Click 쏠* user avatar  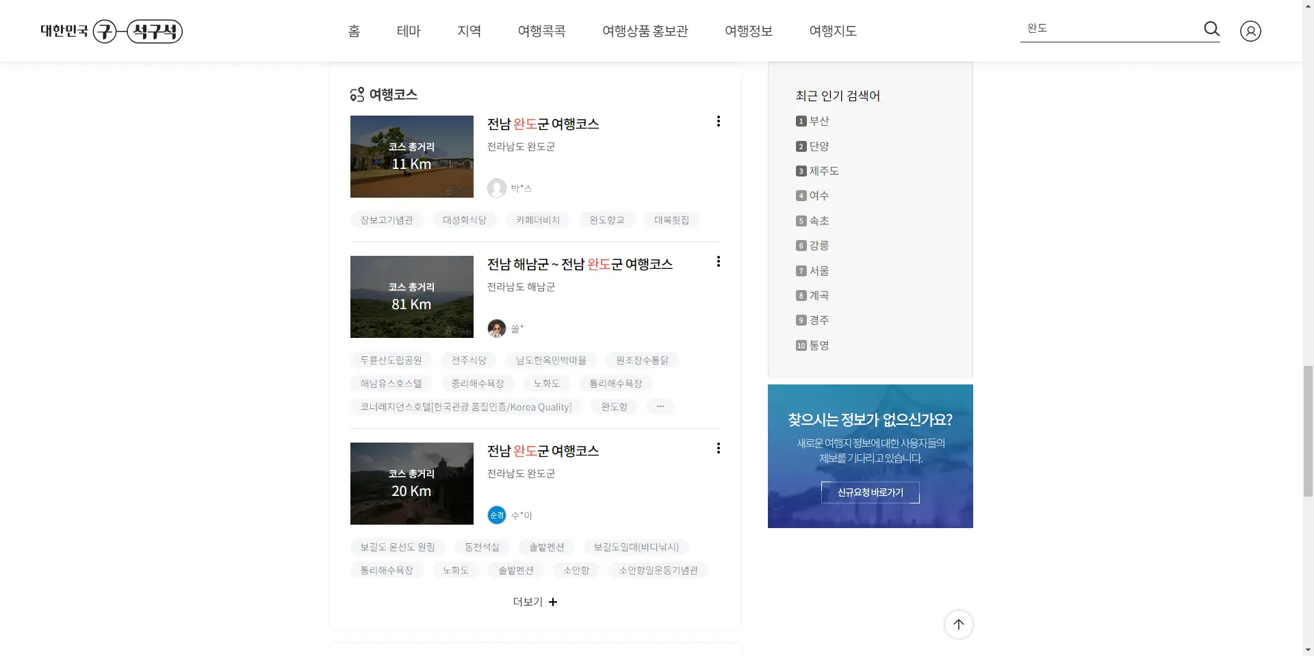(x=497, y=328)
